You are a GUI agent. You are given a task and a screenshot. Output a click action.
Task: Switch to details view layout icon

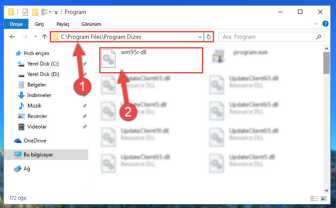click(x=314, y=198)
